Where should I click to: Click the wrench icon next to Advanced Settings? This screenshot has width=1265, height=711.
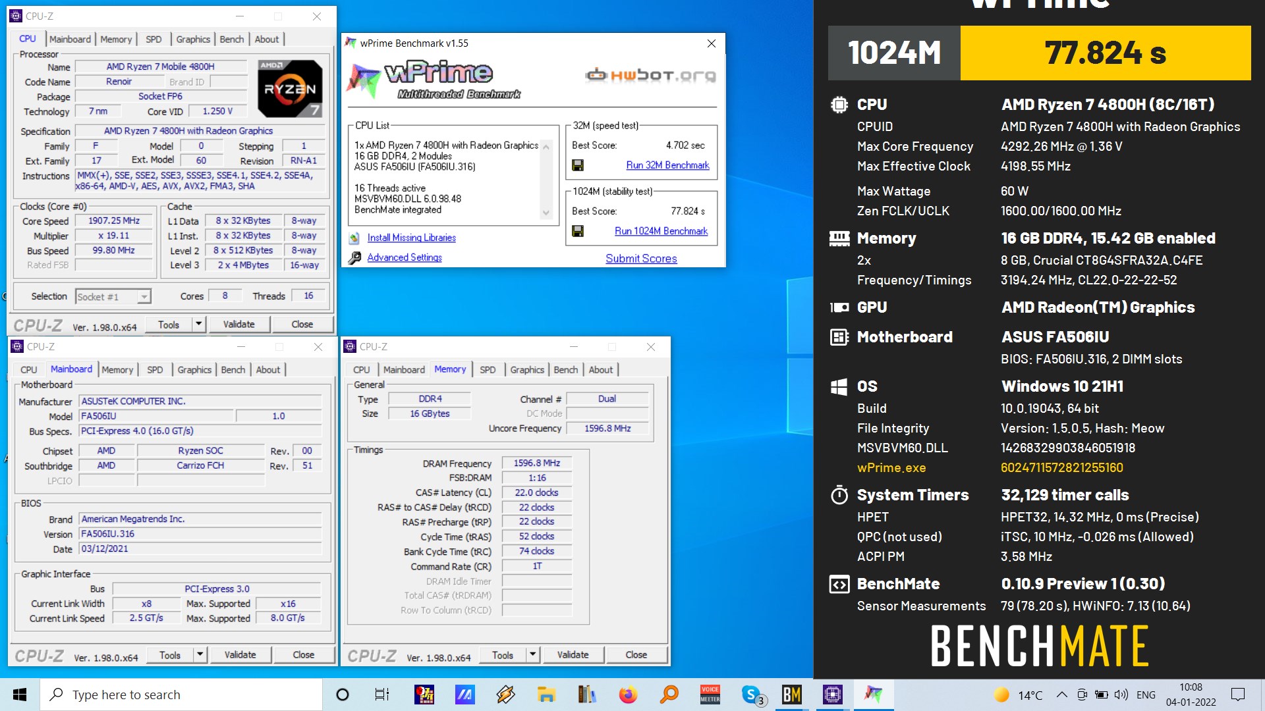pyautogui.click(x=354, y=257)
